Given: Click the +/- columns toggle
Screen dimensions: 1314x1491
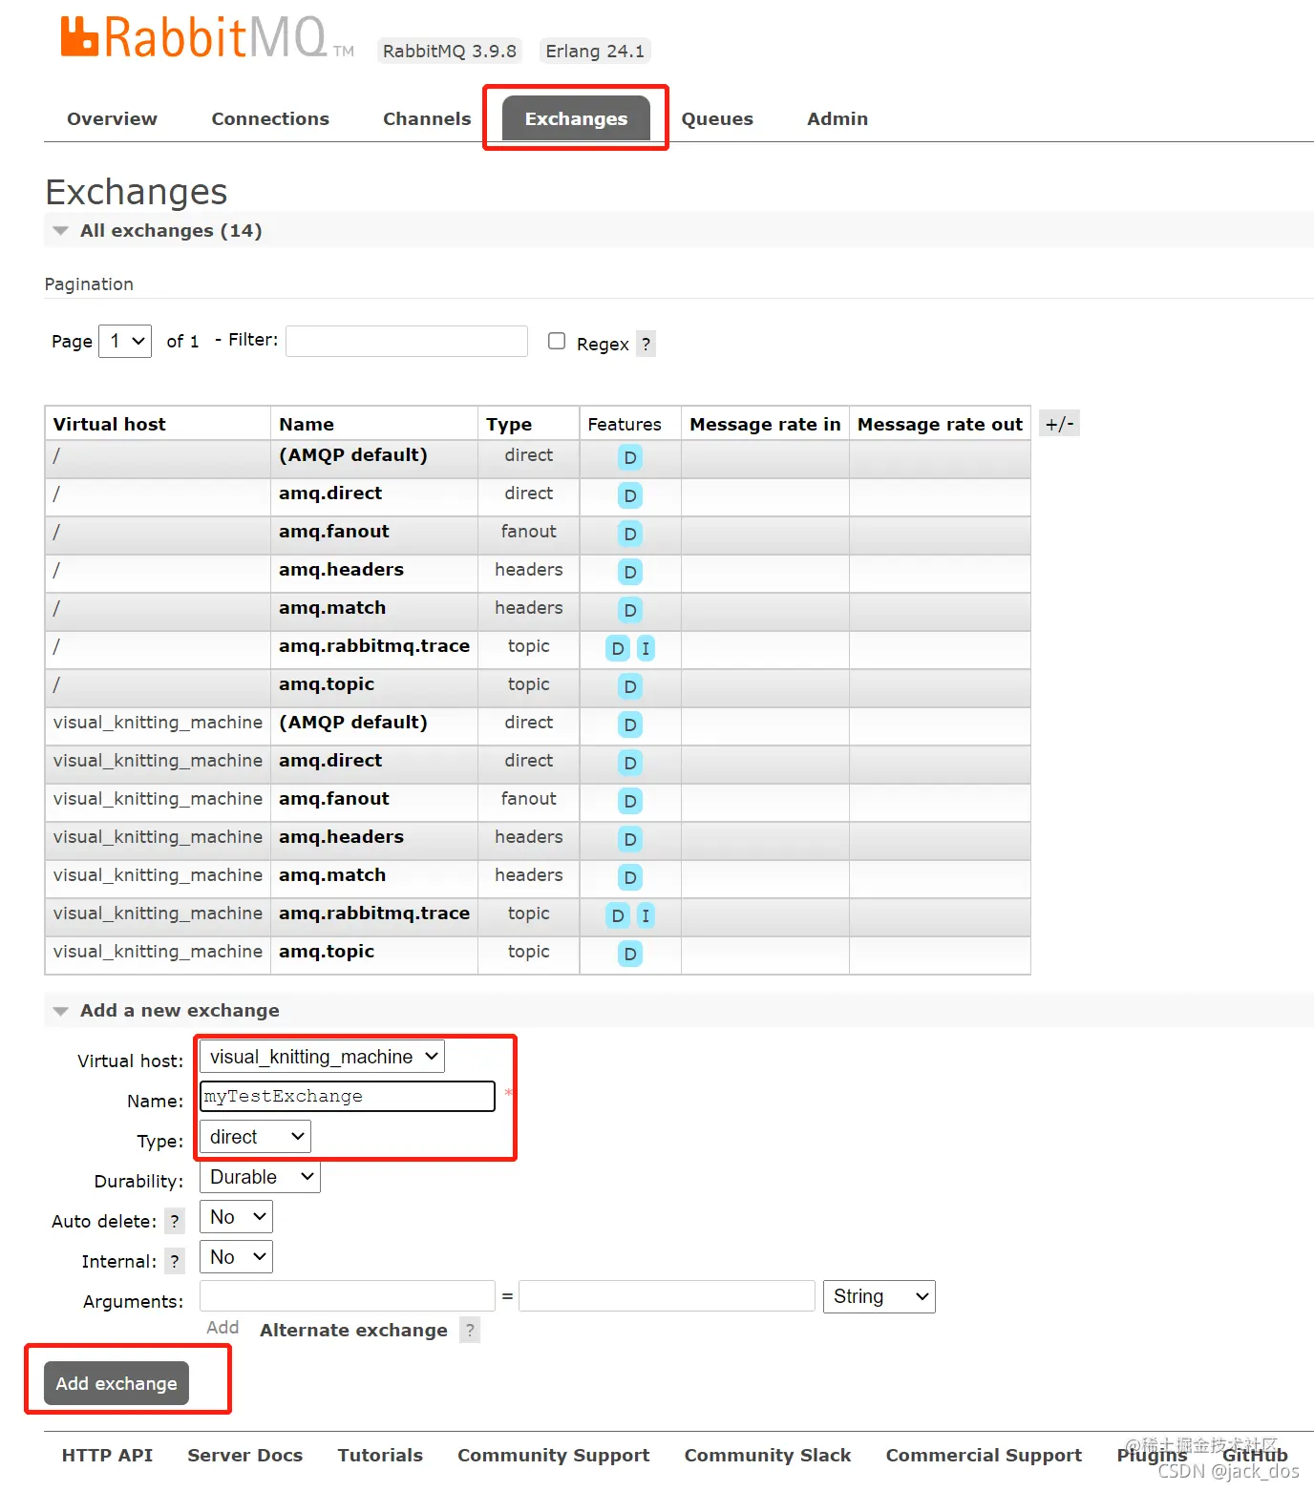Looking at the screenshot, I should click(1059, 424).
